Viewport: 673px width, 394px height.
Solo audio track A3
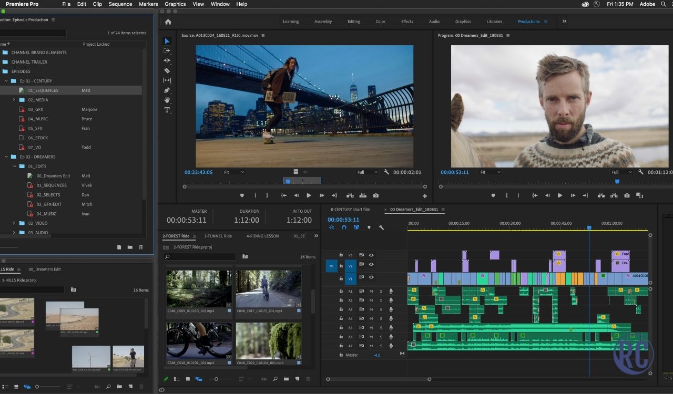pyautogui.click(x=381, y=309)
